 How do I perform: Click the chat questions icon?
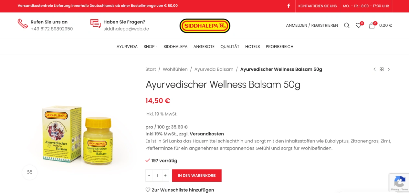[x=95, y=23]
